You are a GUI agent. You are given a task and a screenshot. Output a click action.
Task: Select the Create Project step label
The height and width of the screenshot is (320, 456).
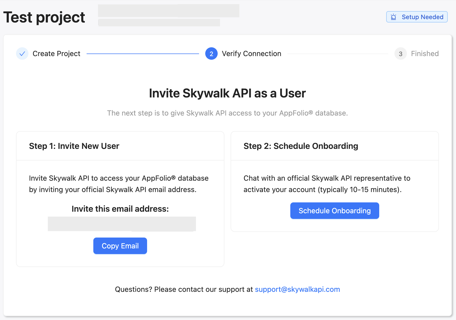pos(56,54)
